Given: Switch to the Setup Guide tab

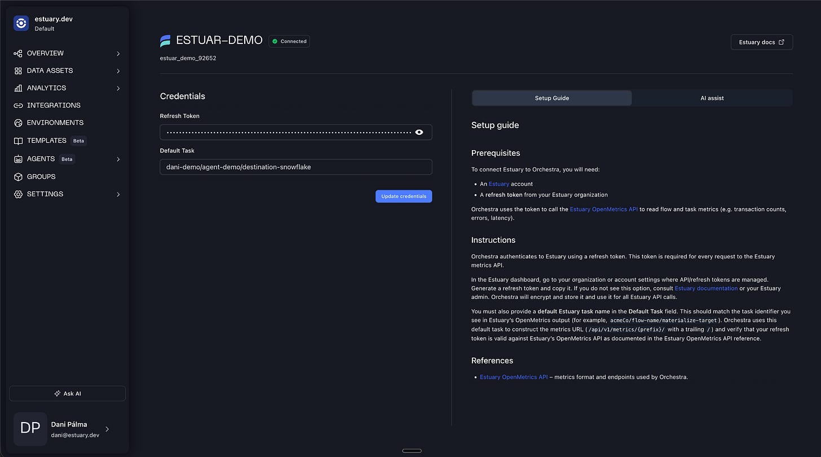Looking at the screenshot, I should tap(552, 98).
